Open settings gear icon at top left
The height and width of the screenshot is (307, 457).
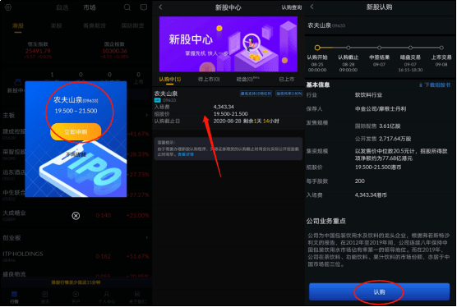point(8,7)
